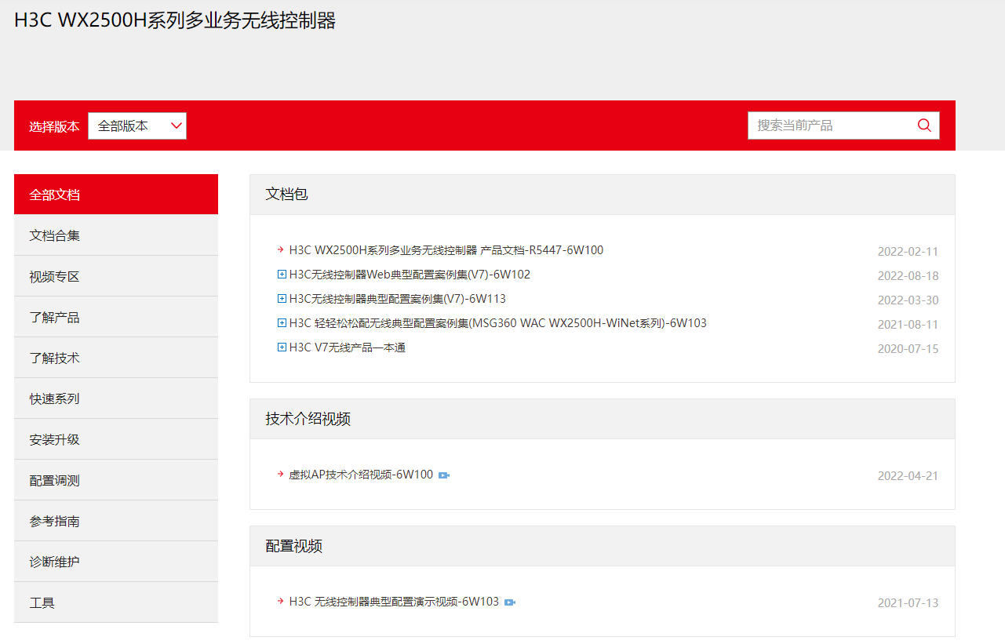
Task: Click video camera icon beside 虚拟AP技术介绍视频-6W100
Action: point(444,475)
